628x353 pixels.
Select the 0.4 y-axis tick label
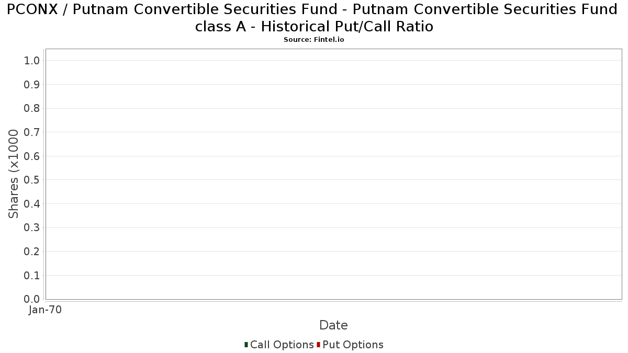click(32, 204)
